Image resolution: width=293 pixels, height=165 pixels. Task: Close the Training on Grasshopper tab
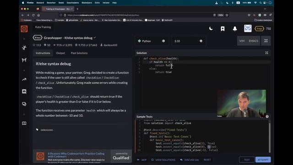[x=72, y=9]
